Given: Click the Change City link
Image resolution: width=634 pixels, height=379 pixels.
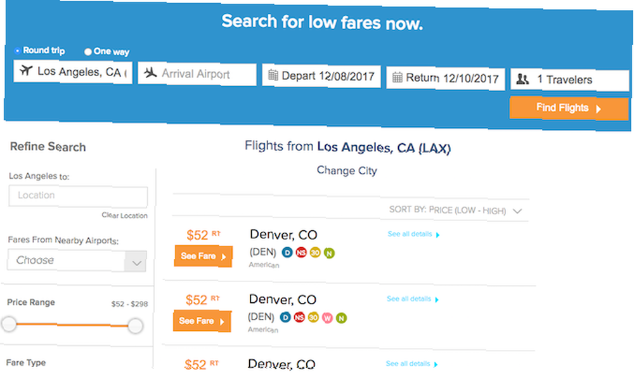Looking at the screenshot, I should (347, 170).
